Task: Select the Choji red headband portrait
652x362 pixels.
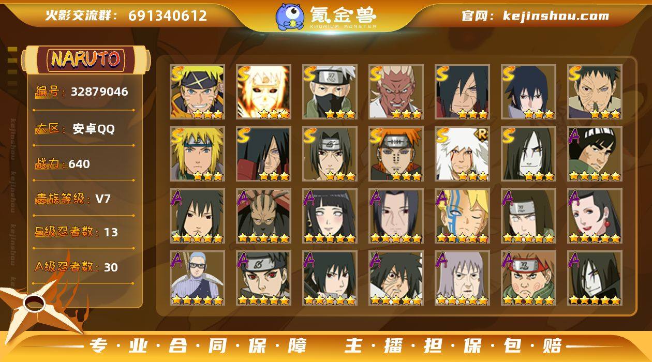Action: pos(529,278)
